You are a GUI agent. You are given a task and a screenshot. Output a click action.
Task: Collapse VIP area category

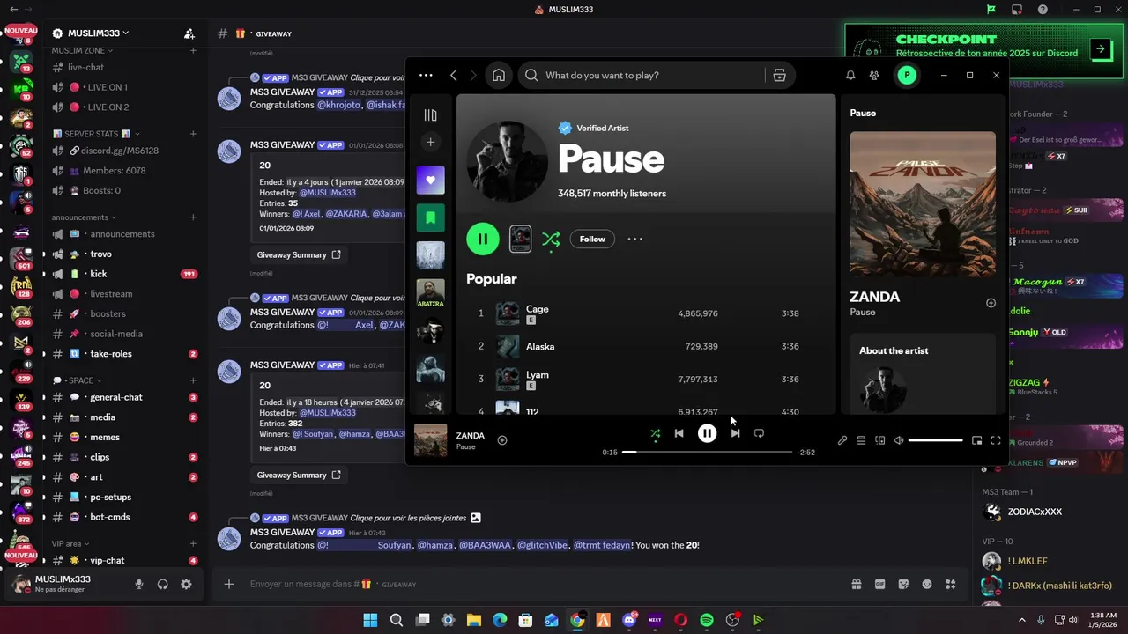pos(71,543)
